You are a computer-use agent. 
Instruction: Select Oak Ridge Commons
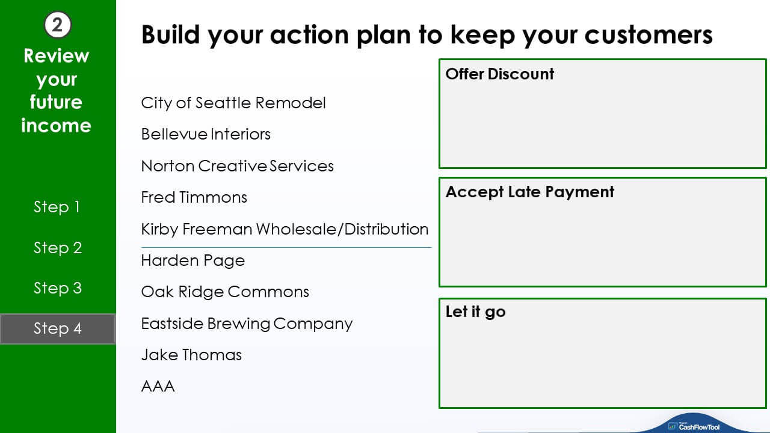pos(225,292)
